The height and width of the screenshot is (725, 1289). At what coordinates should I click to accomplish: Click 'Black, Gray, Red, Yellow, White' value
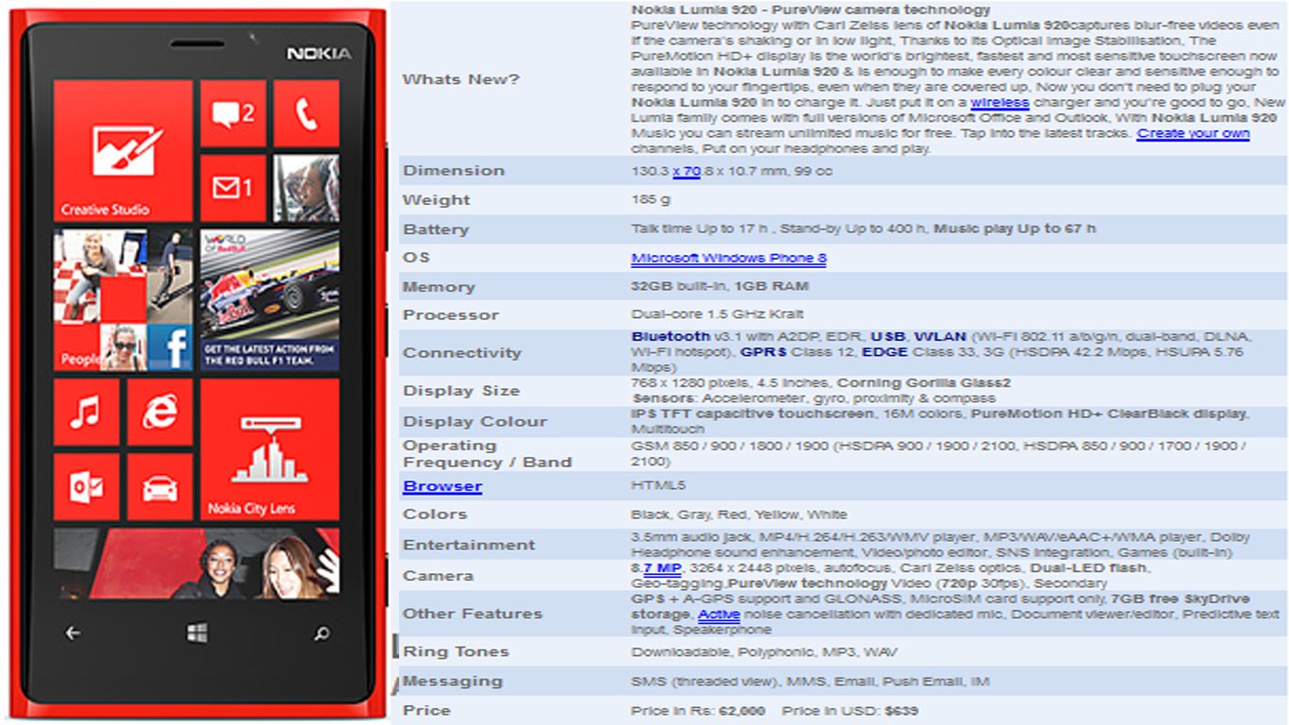[739, 514]
